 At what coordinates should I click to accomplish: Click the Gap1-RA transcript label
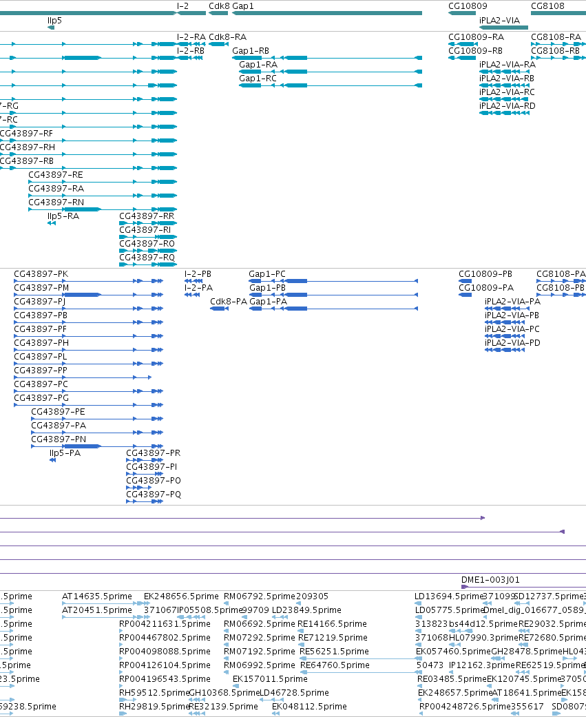[x=258, y=65]
